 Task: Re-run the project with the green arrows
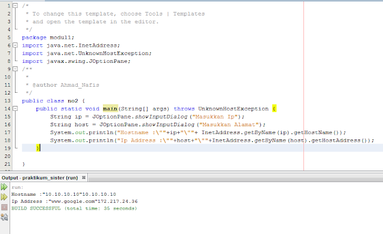(x=4, y=187)
